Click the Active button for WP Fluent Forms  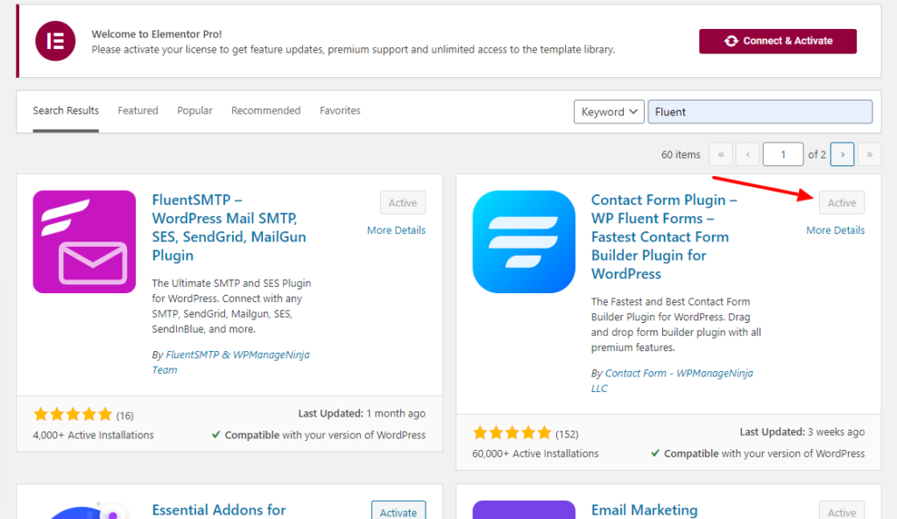tap(842, 202)
